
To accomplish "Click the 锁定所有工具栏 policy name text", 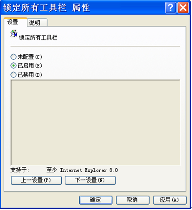I will click(x=38, y=38).
